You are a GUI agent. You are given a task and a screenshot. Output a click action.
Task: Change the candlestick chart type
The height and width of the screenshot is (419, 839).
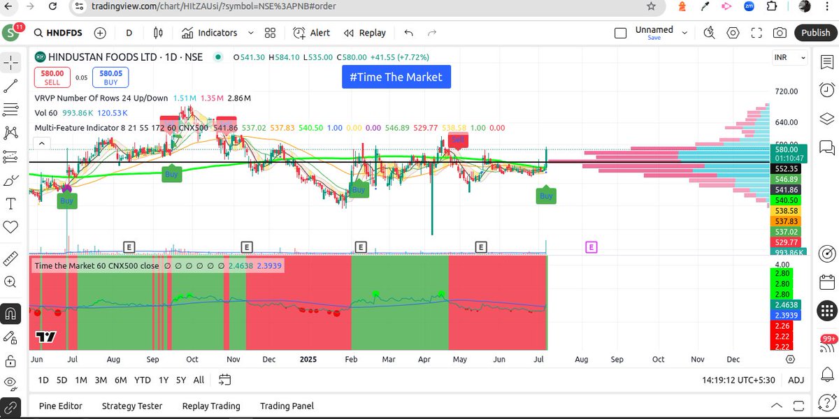pyautogui.click(x=158, y=33)
